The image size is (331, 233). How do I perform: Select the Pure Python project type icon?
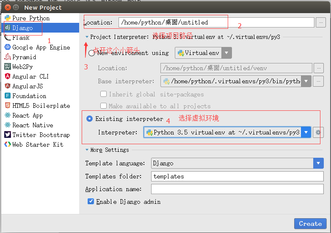pyautogui.click(x=8, y=18)
